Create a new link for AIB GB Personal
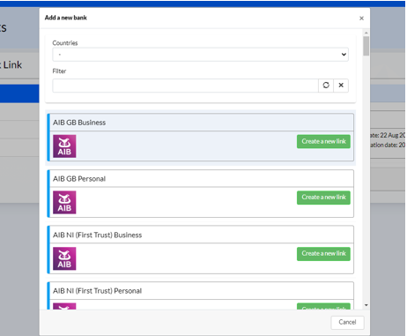The image size is (407, 336). [x=323, y=198]
